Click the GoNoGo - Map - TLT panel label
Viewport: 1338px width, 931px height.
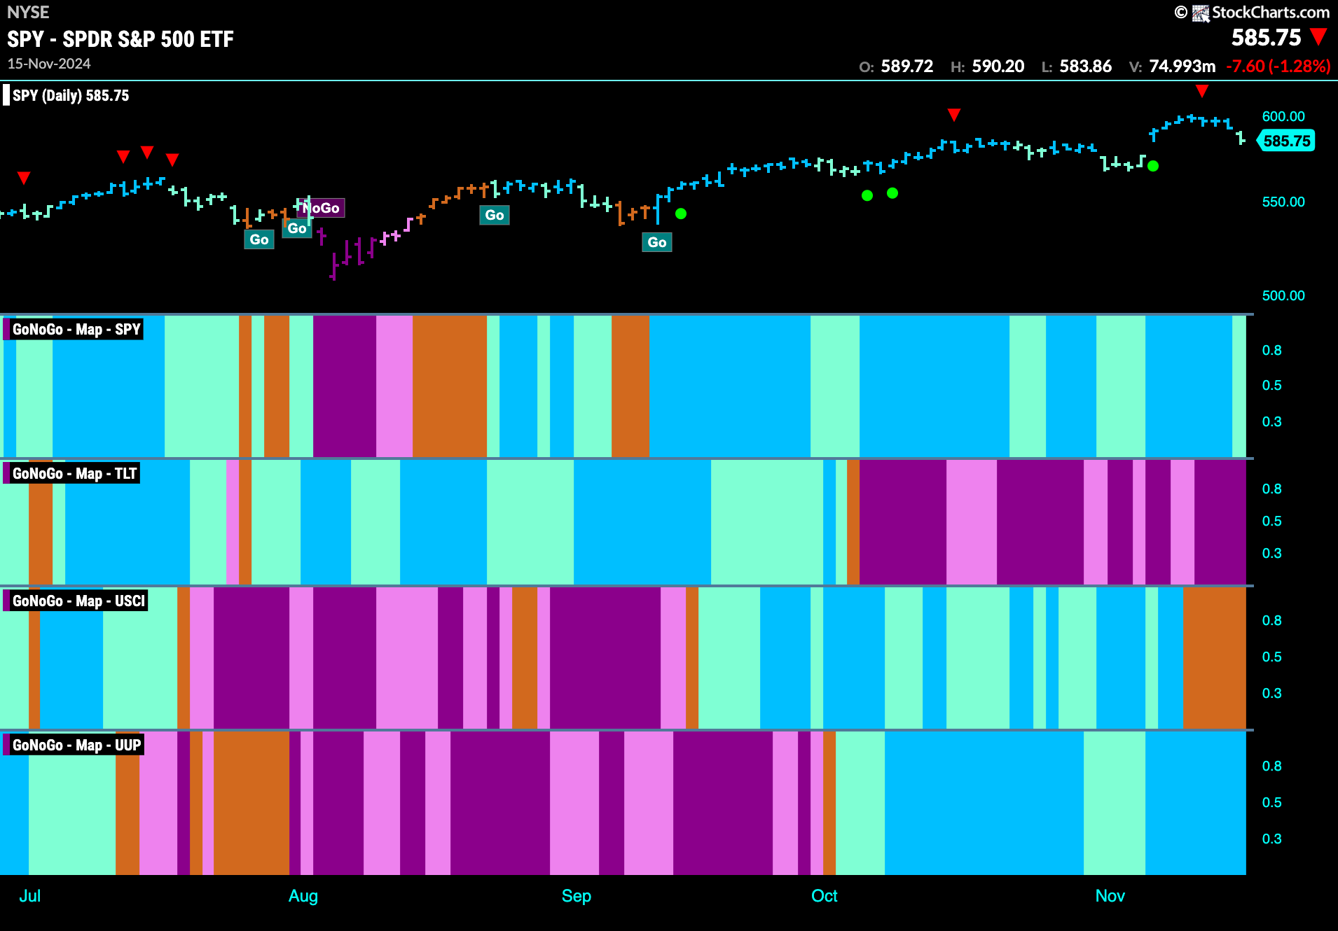(74, 474)
